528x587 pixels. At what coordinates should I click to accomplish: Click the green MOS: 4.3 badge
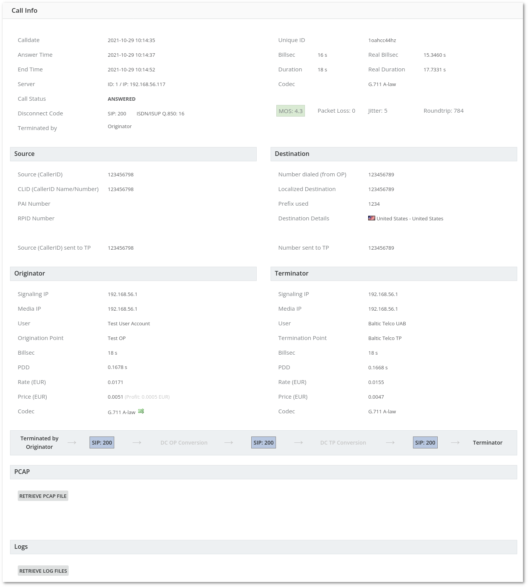tap(291, 111)
